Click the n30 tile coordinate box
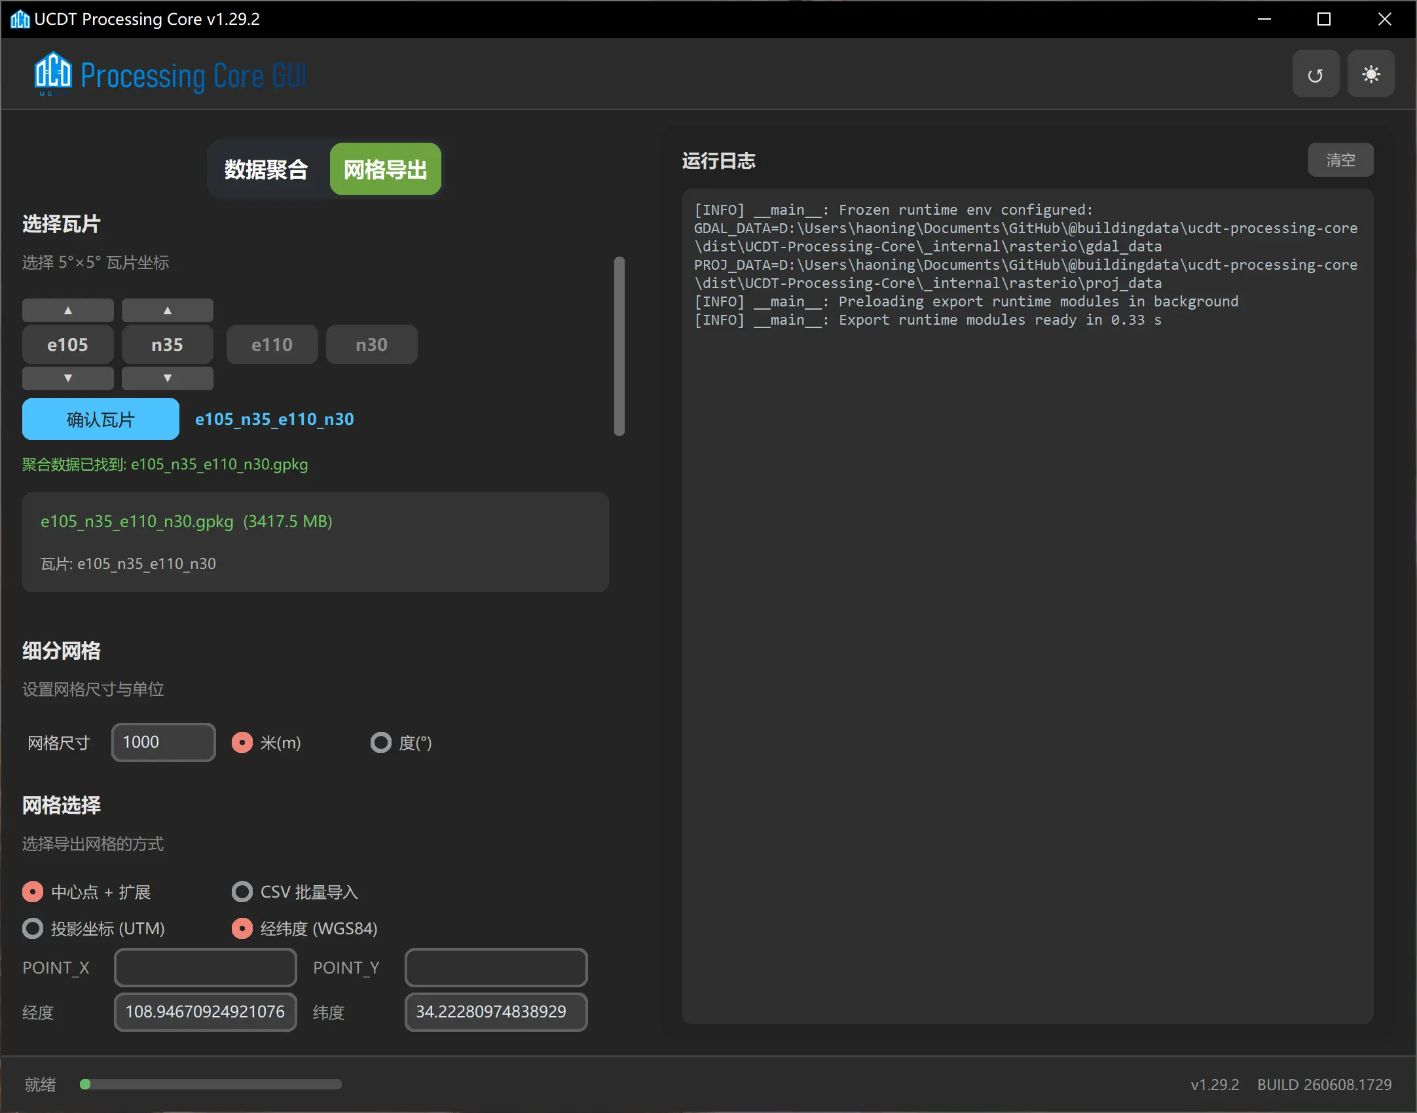1417x1113 pixels. coord(371,344)
